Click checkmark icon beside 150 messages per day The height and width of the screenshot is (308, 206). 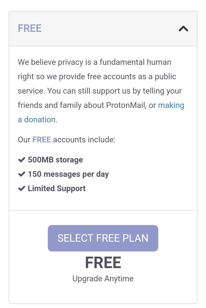[x=22, y=174]
